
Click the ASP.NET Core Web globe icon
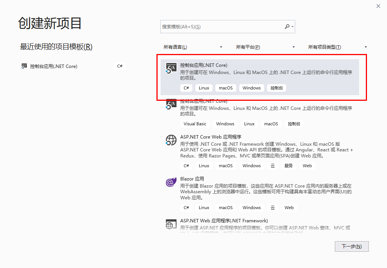click(171, 140)
